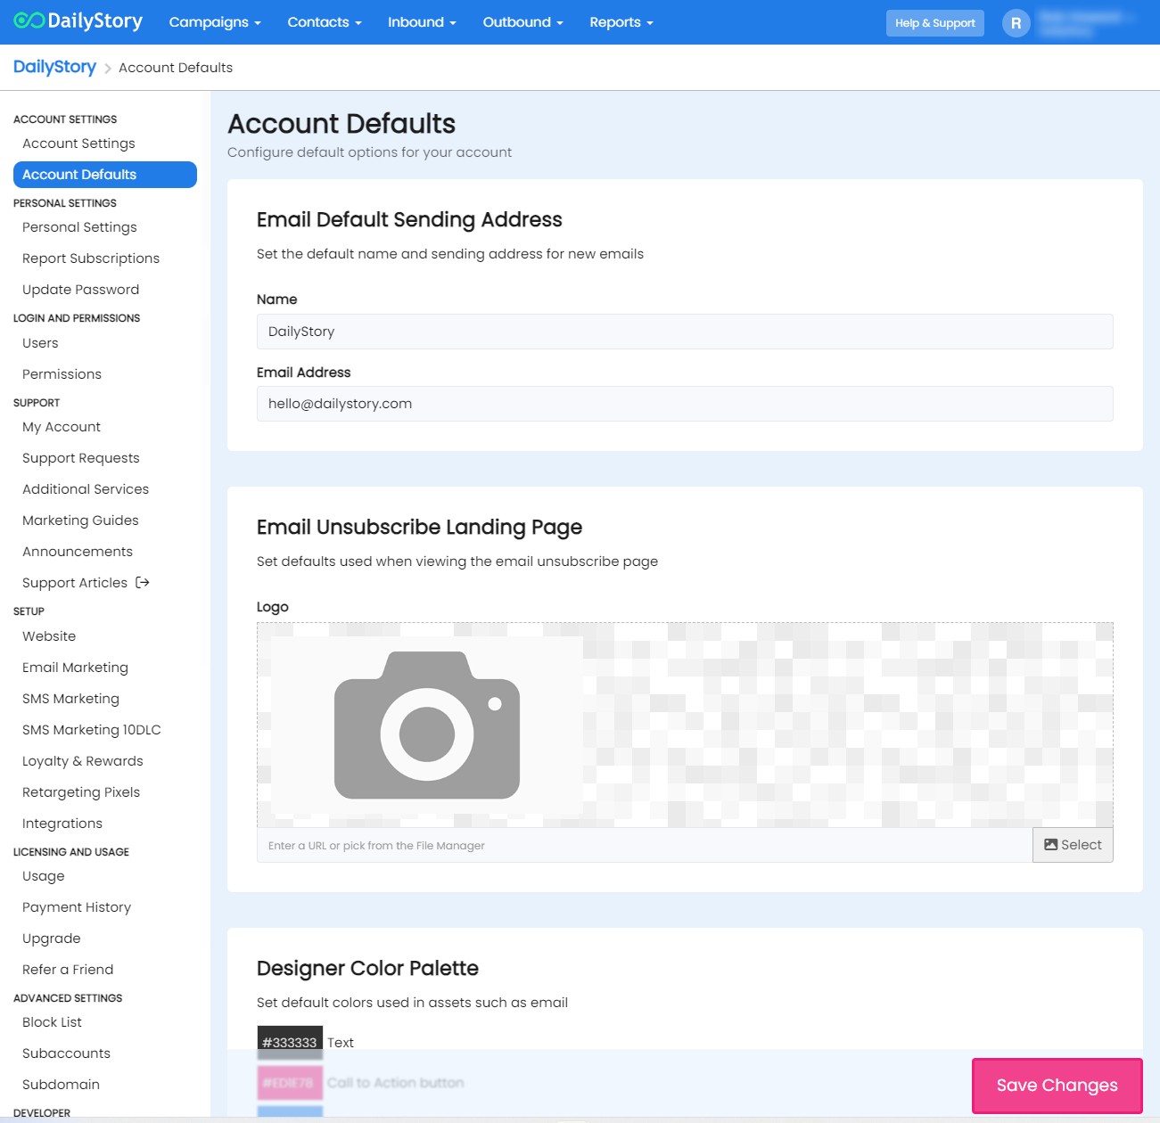
Task: Open Payment History
Action: 77,907
